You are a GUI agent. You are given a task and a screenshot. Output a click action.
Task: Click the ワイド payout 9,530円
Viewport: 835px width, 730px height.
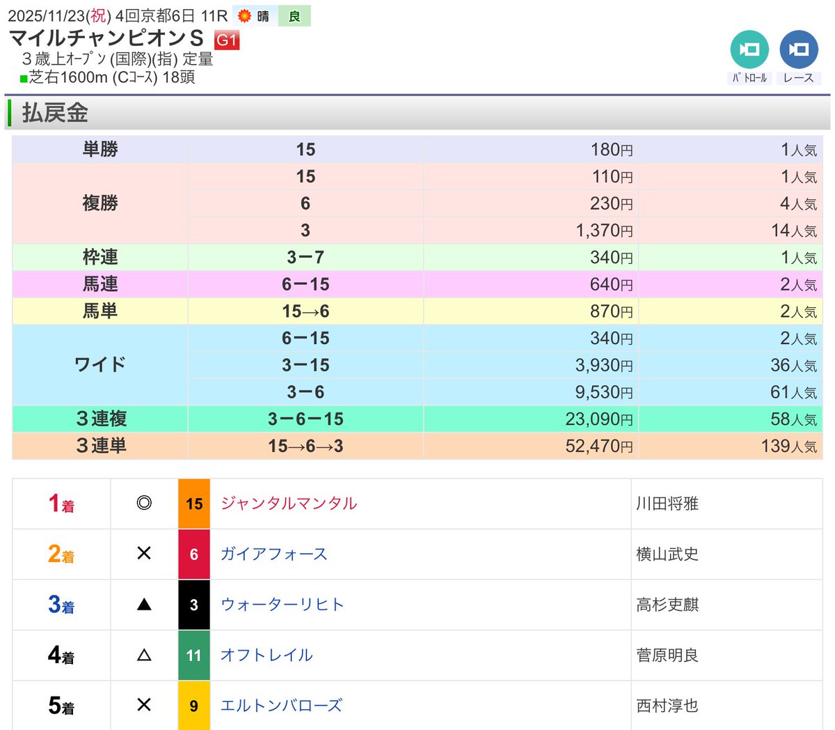point(605,392)
